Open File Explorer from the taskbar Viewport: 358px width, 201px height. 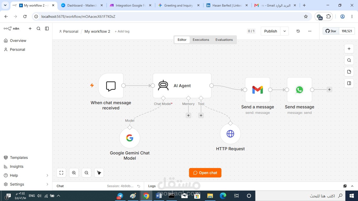[x=210, y=196]
